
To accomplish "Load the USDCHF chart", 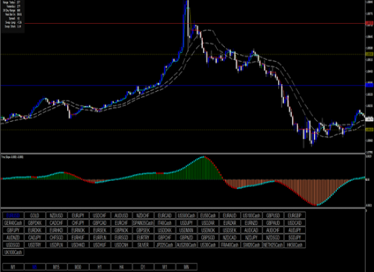I will (x=100, y=216).
